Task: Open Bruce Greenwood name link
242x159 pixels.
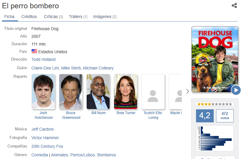Action: [x=71, y=115]
